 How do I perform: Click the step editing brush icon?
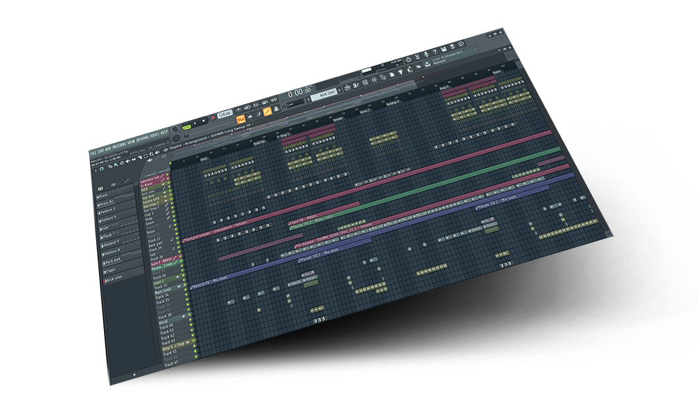click(259, 114)
